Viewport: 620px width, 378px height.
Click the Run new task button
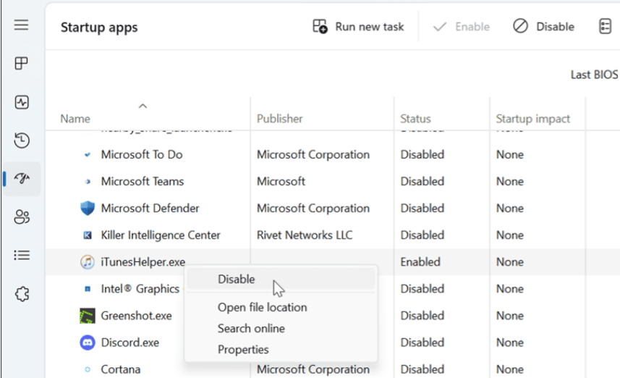(358, 27)
